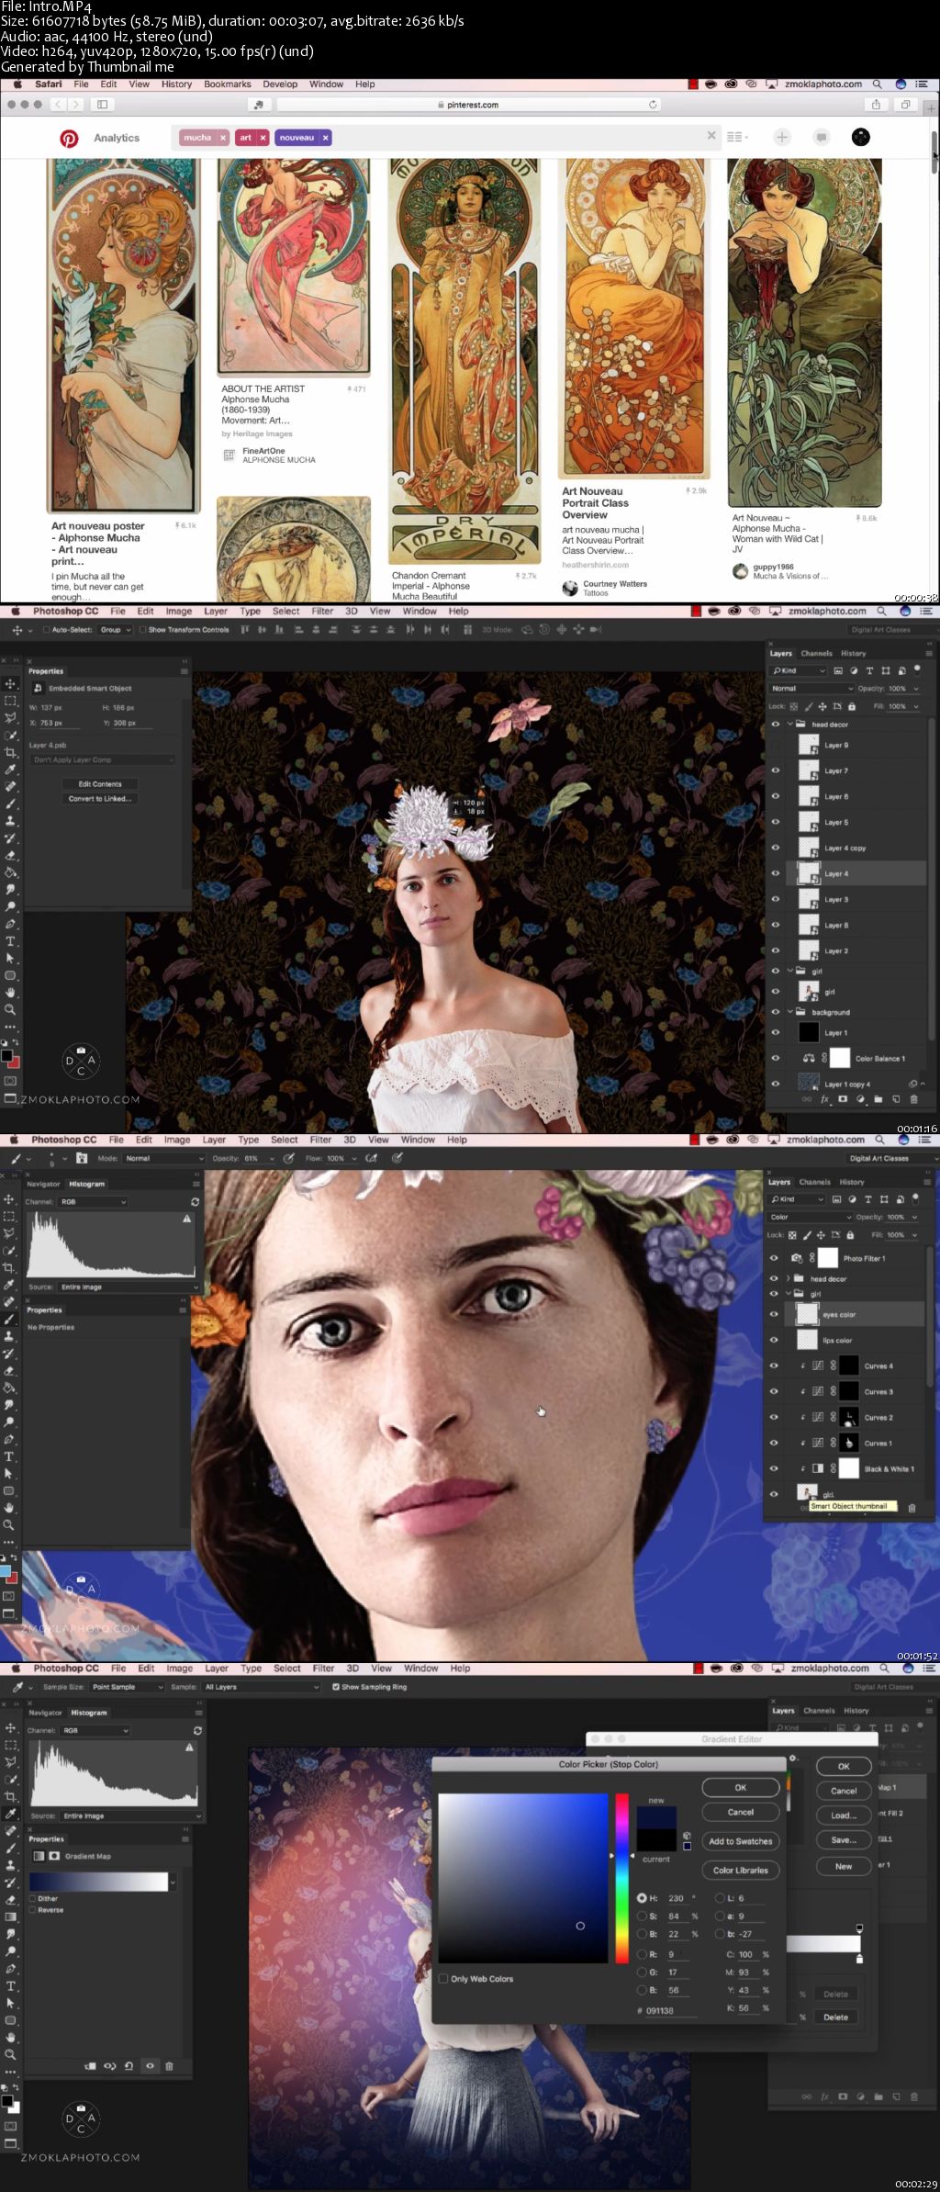The image size is (940, 2192).
Task: Click the Pinterest logo in the Safari page
Action: [69, 138]
